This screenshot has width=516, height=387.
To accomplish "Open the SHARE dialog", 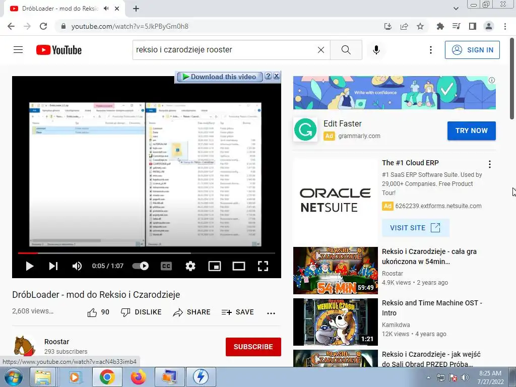I will tap(191, 312).
